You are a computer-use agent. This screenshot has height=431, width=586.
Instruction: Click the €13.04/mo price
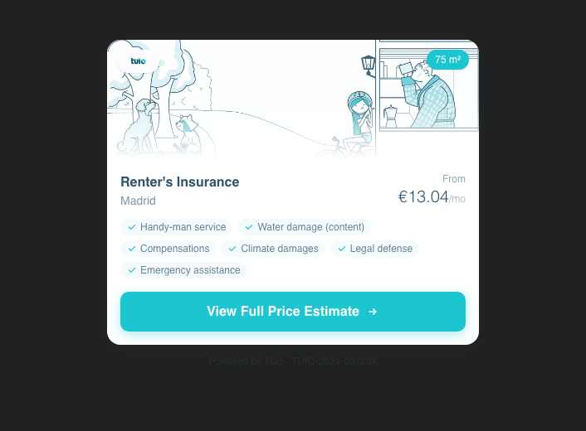coord(431,197)
